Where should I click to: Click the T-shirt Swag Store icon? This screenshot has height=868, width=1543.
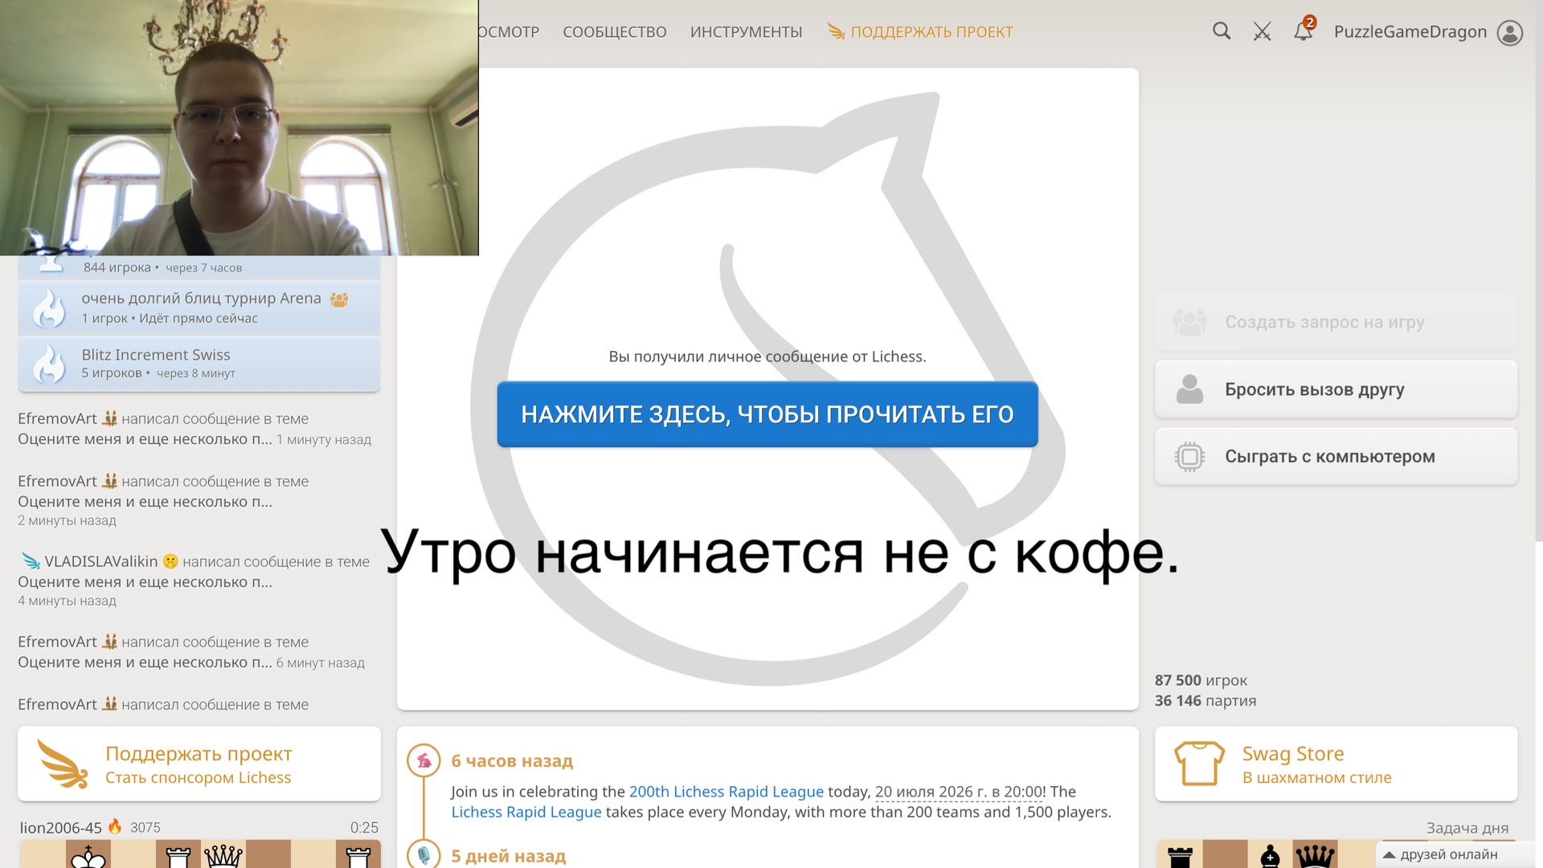1199,763
